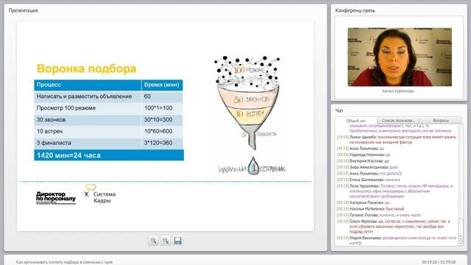Click the chat scroll down arrow
The height and width of the screenshot is (265, 471).
click(461, 244)
